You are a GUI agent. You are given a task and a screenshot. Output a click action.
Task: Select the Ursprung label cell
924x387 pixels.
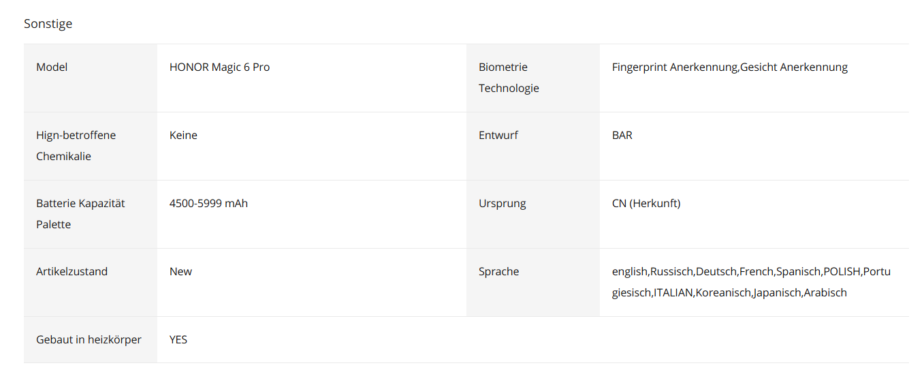(533, 215)
